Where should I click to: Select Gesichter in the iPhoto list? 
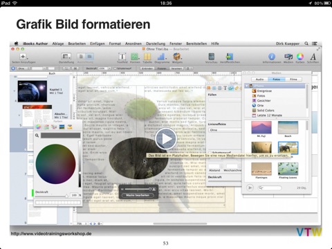[264, 100]
